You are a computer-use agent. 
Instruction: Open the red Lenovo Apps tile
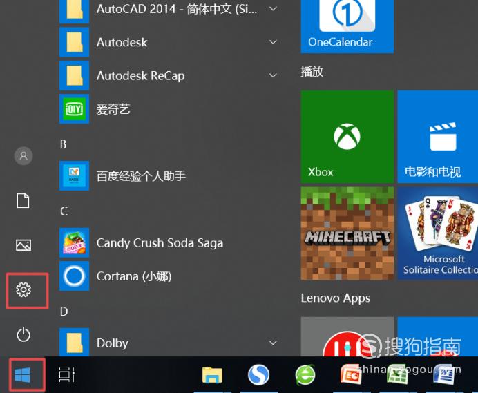pos(347,336)
